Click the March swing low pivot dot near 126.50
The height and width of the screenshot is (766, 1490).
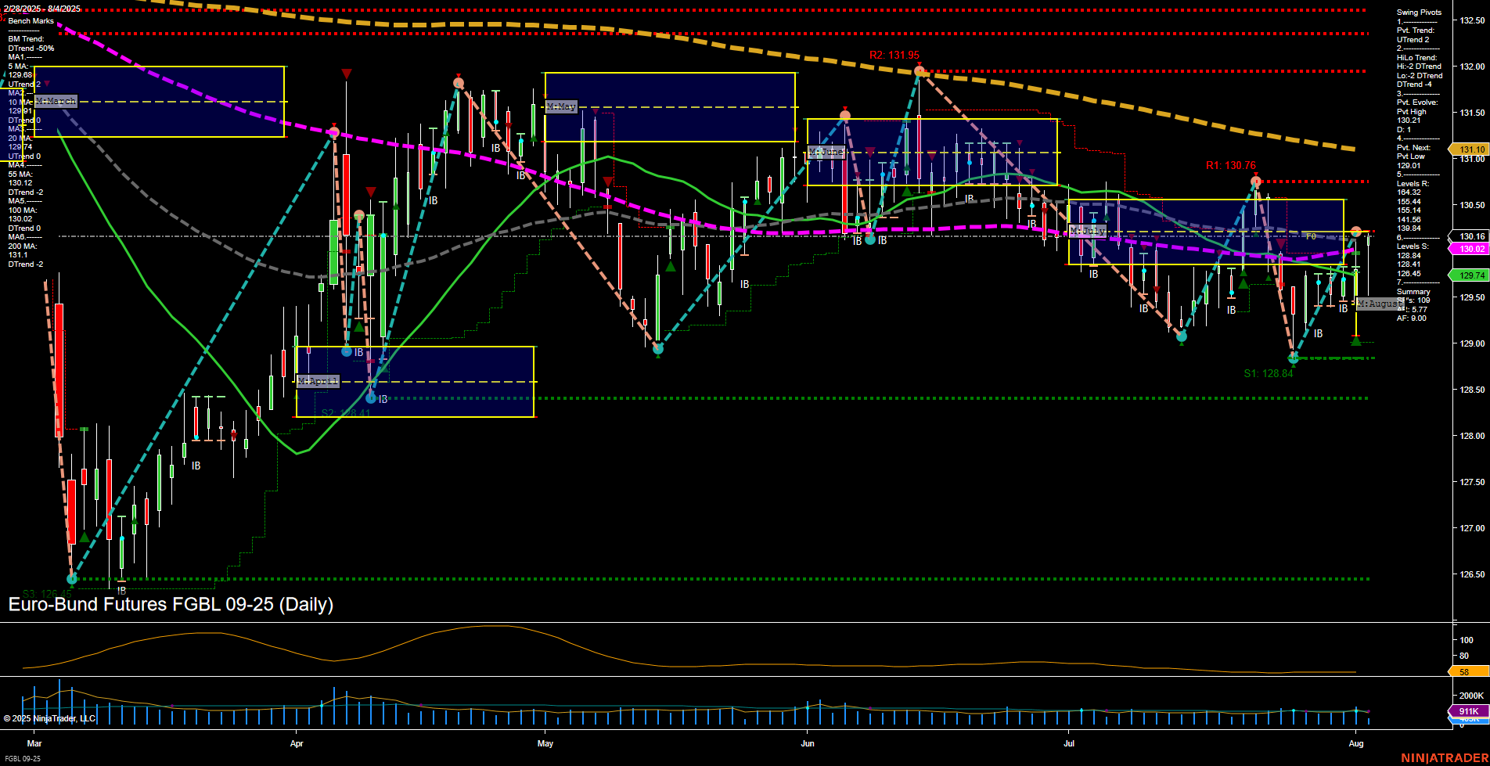tap(72, 579)
